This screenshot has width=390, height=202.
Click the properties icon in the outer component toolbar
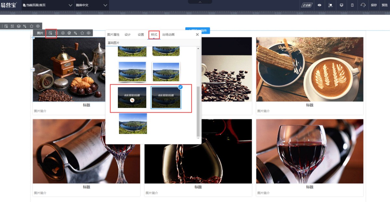coord(6,26)
